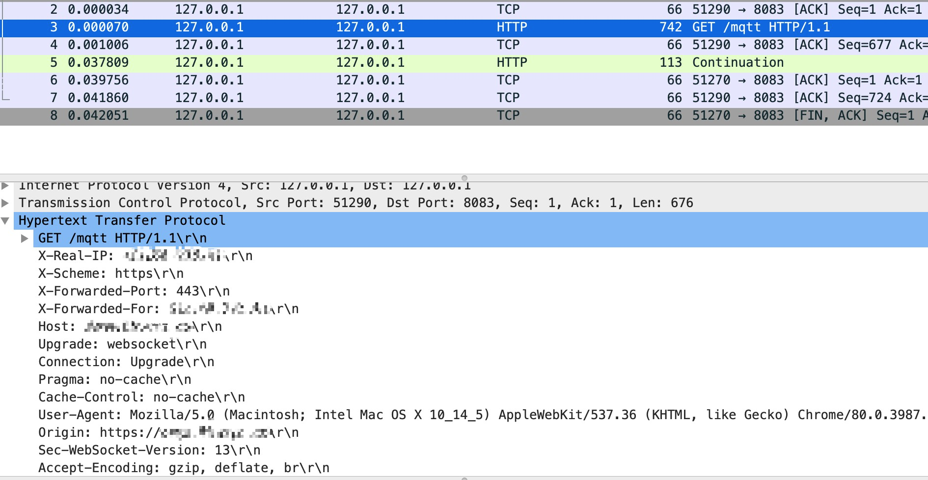
Task: Select the Connection: Upgrade header line
Action: point(126,362)
